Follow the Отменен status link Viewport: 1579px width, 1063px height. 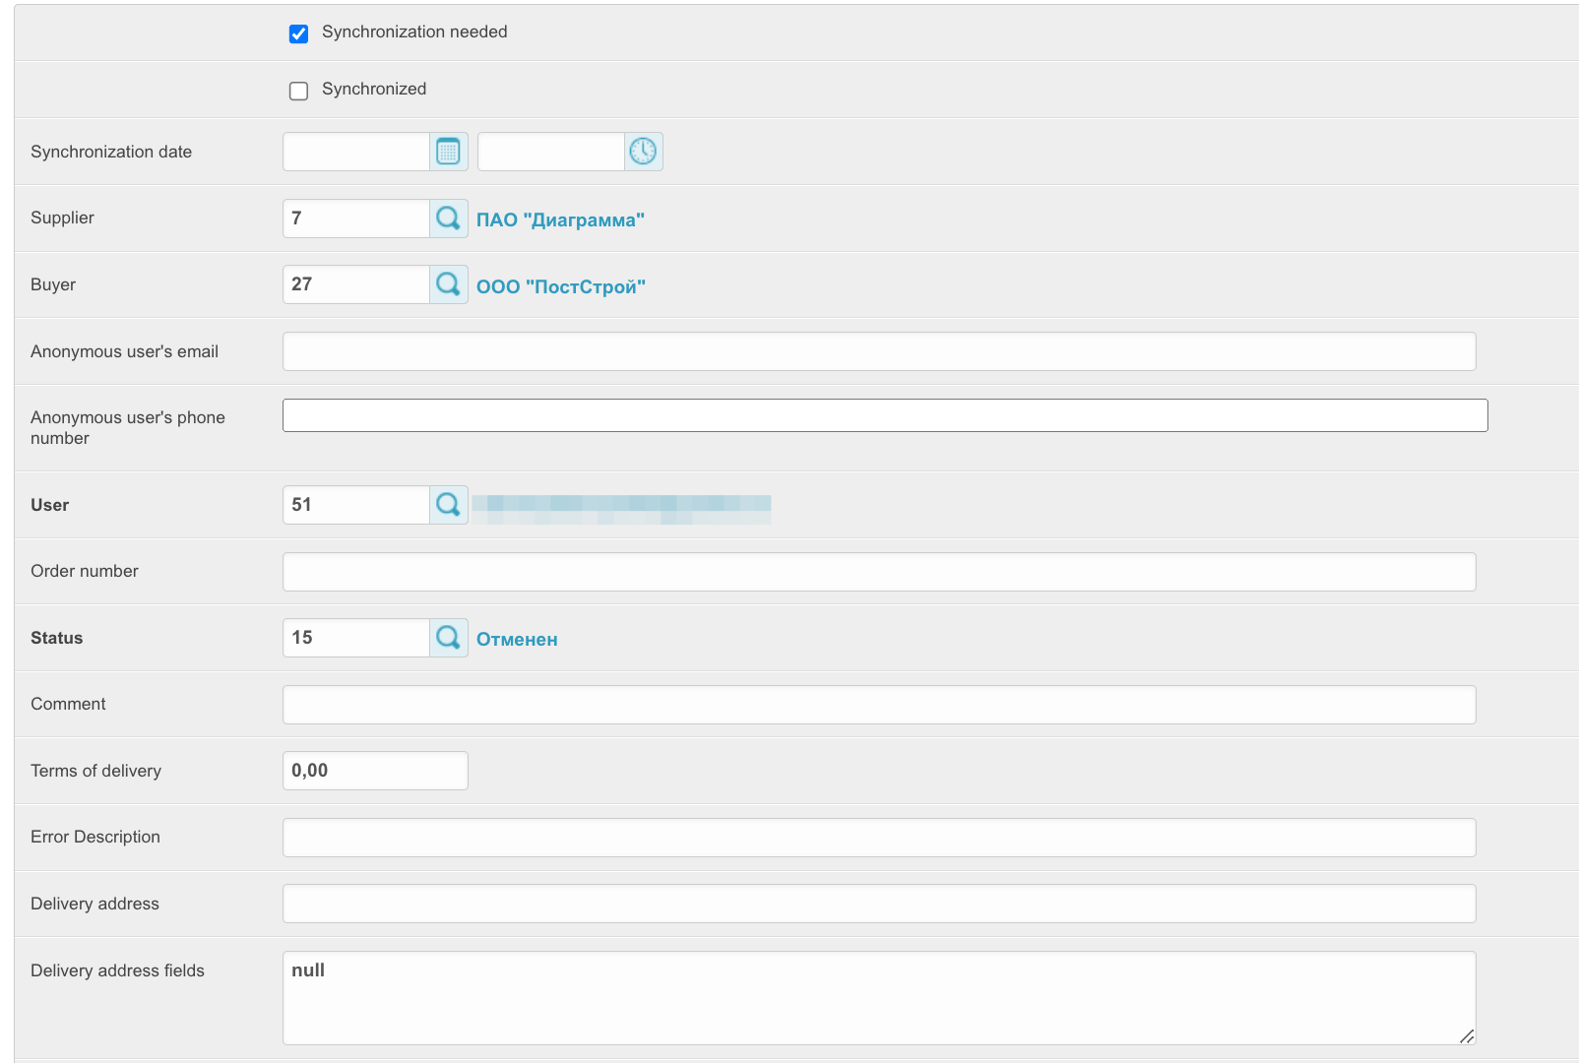tap(517, 640)
